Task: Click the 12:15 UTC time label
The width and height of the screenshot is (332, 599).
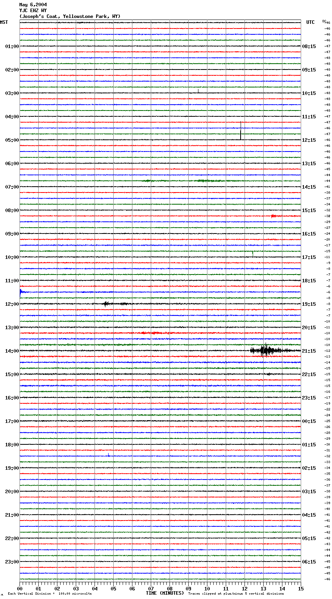Action: point(309,140)
